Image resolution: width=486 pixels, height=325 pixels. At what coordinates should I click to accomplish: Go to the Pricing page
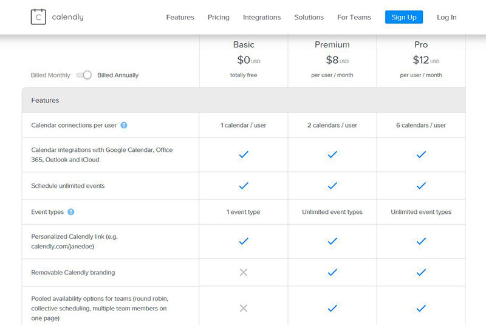click(x=219, y=18)
